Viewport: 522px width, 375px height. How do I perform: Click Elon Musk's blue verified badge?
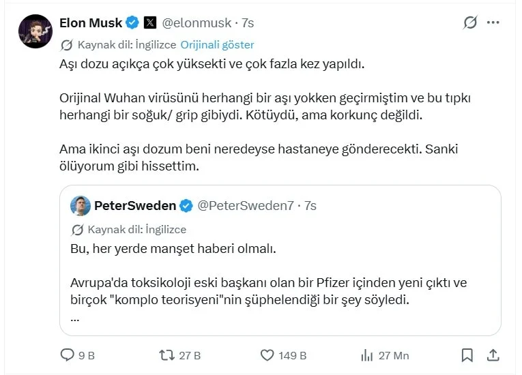(x=132, y=22)
